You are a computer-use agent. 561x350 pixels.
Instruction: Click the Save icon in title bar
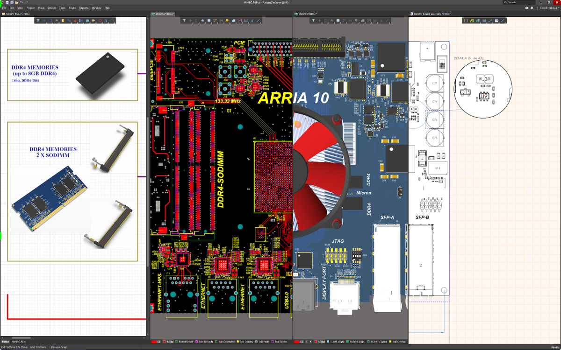click(8, 2)
